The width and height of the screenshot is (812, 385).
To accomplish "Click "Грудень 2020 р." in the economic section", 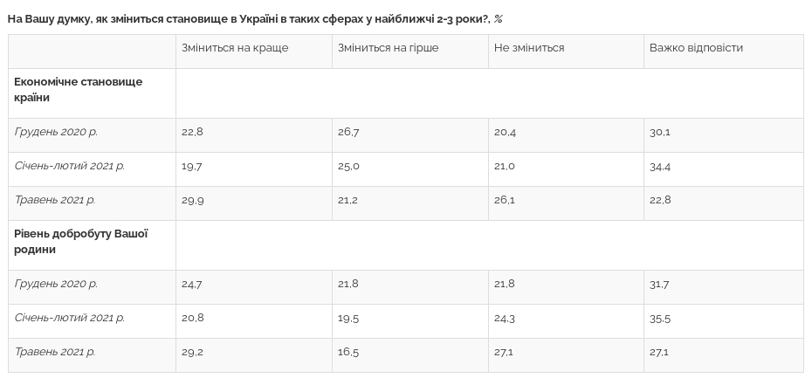I will [56, 132].
